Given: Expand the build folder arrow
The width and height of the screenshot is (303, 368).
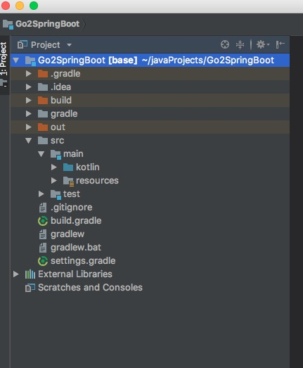Looking at the screenshot, I should pyautogui.click(x=28, y=101).
